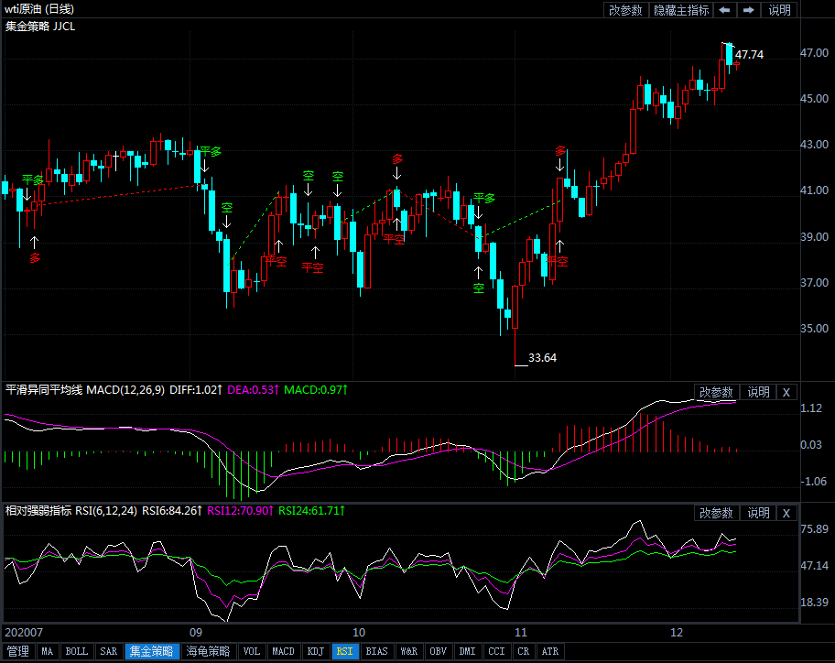Screen dimensions: 835x663
Task: Click the 33.64 low price marker
Action: [x=542, y=358]
